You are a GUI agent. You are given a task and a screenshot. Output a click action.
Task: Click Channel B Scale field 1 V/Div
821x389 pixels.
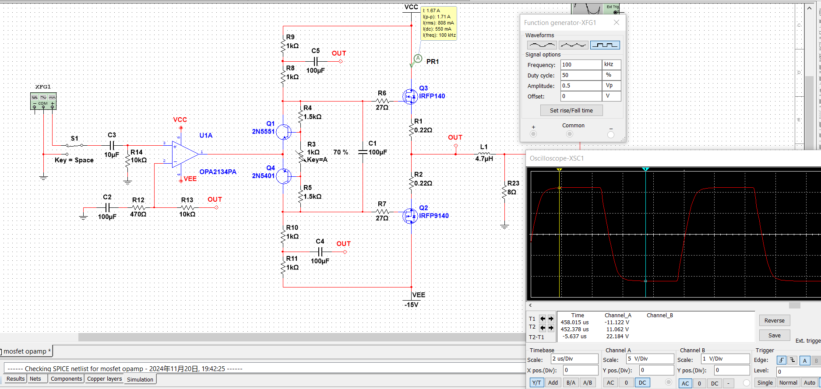point(726,359)
